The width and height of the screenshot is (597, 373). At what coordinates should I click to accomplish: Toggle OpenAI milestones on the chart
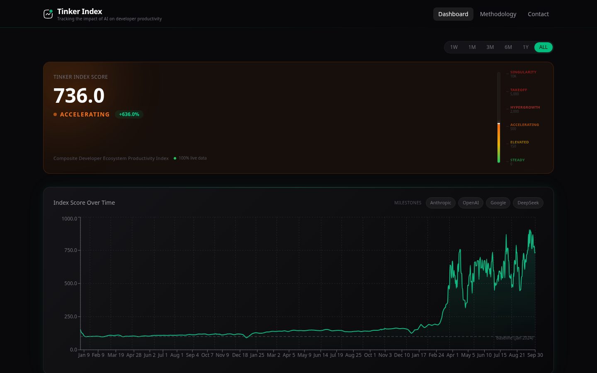click(x=471, y=203)
